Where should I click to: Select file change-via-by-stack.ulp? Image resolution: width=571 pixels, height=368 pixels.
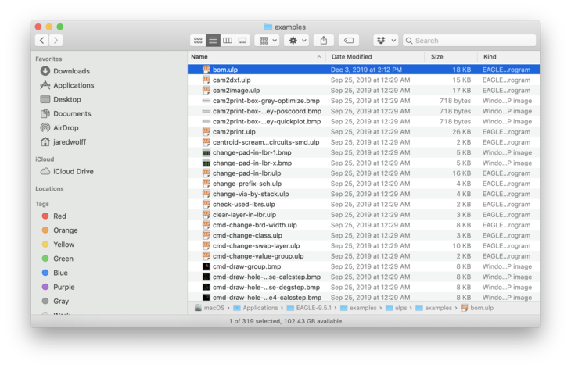364,194
